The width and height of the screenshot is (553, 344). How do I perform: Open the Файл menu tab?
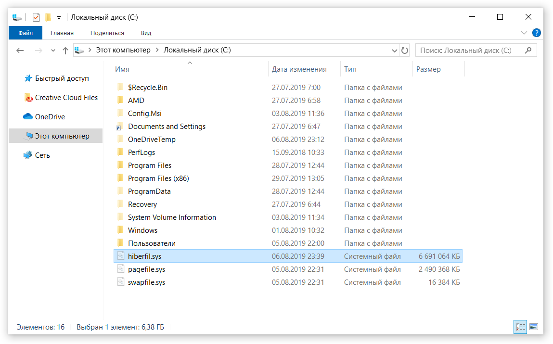[x=26, y=33]
